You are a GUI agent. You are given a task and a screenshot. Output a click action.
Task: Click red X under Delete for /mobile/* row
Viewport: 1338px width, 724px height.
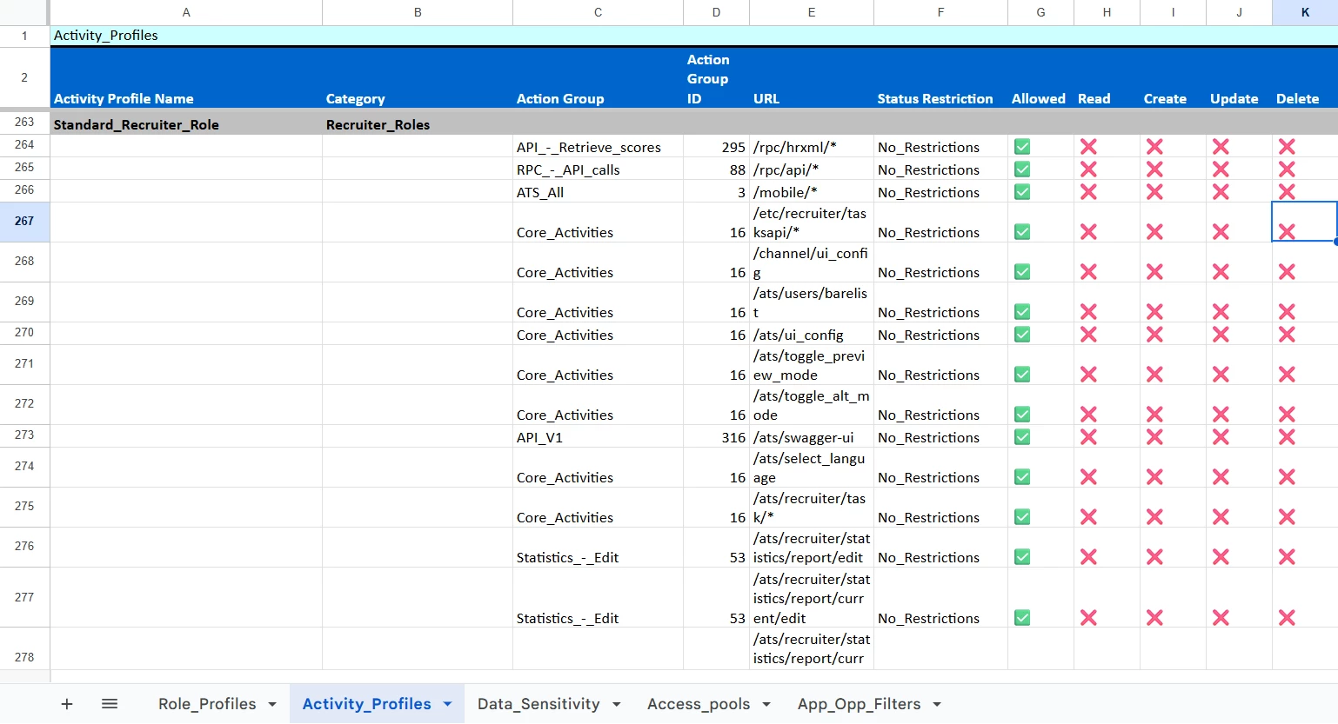point(1287,192)
